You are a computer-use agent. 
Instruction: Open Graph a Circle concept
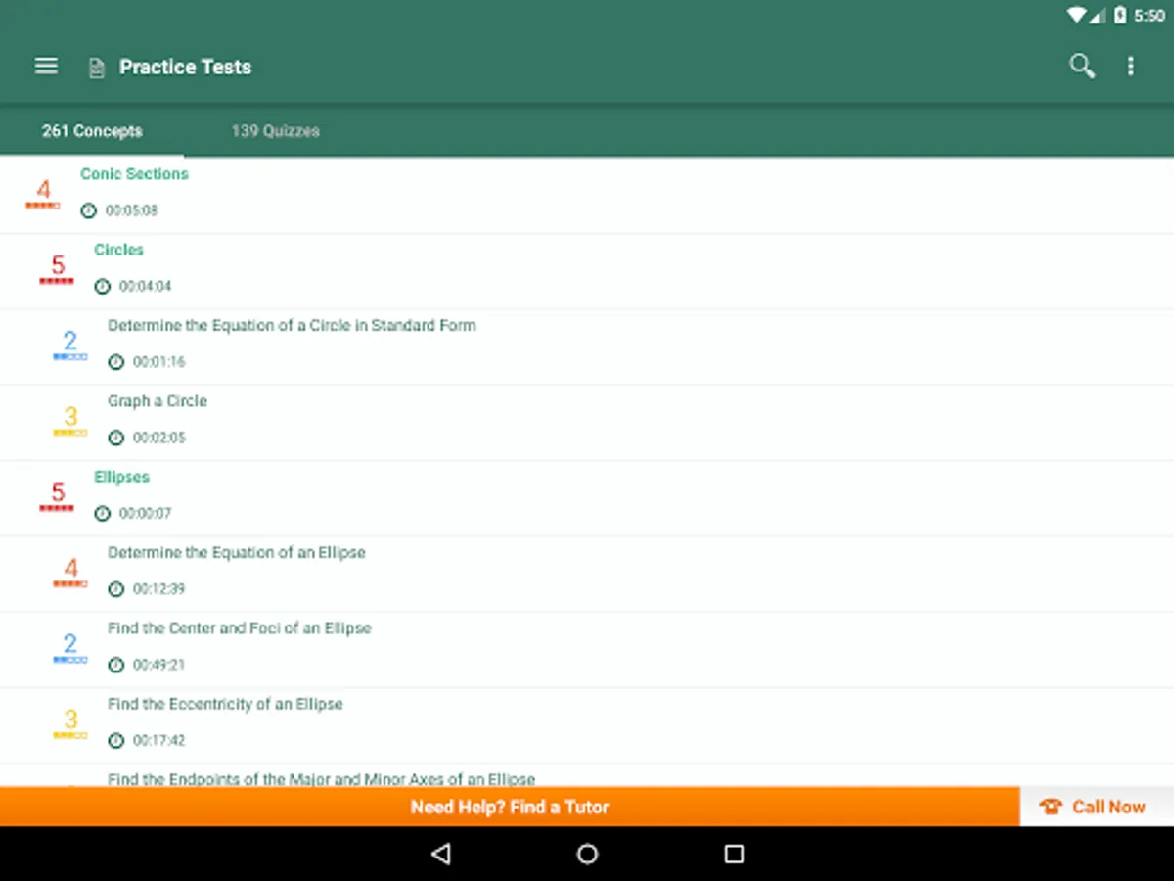coord(587,423)
